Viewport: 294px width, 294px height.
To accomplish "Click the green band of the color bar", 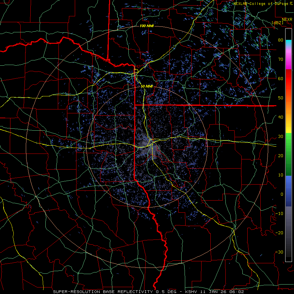I will pos(288,154).
